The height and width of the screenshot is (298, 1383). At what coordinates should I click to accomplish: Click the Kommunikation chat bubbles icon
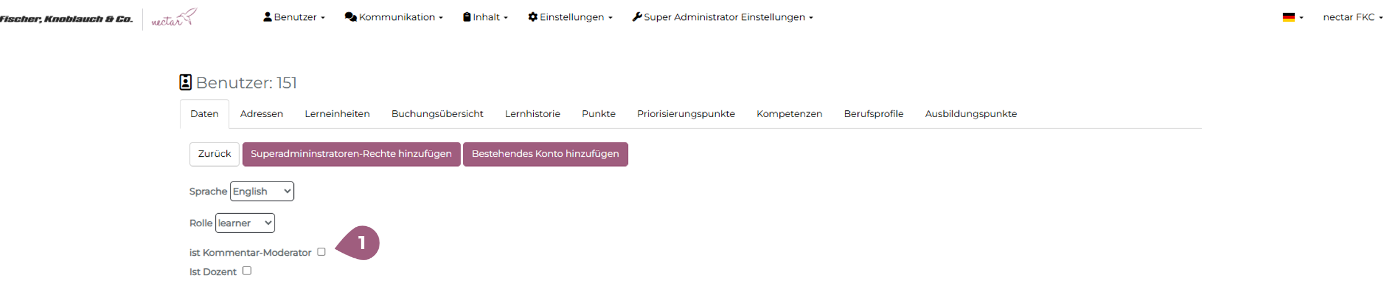(x=350, y=17)
